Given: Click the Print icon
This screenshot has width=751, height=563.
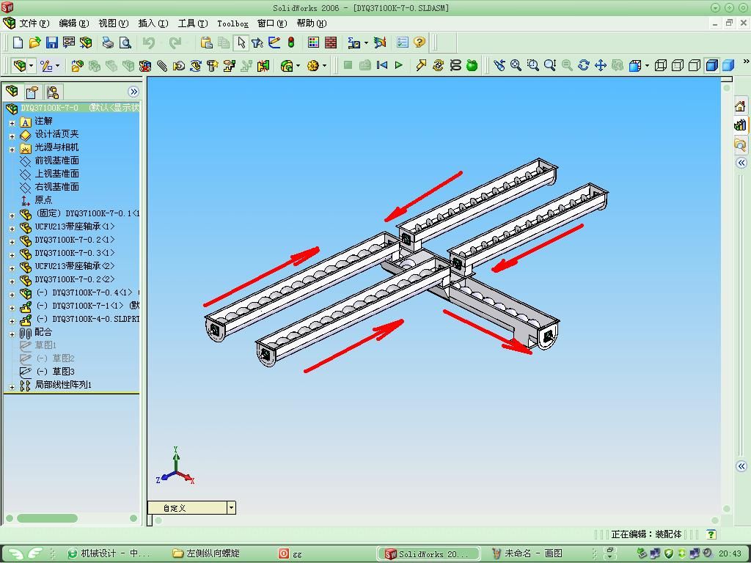Looking at the screenshot, I should 108,43.
